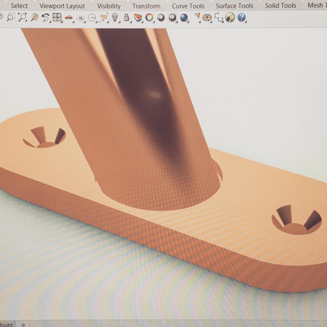Lock objects using the padlock icon
The width and height of the screenshot is (327, 327).
[127, 18]
